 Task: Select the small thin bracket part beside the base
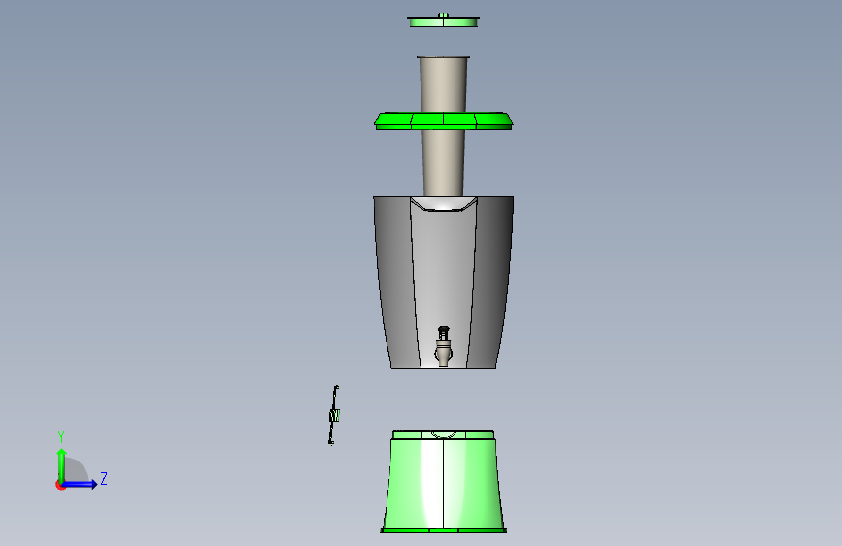333,415
